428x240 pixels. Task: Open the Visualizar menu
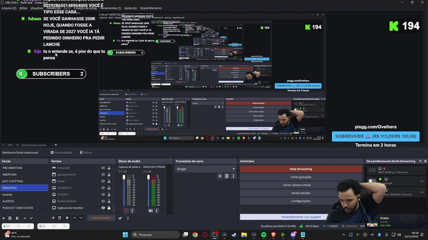coord(37,8)
